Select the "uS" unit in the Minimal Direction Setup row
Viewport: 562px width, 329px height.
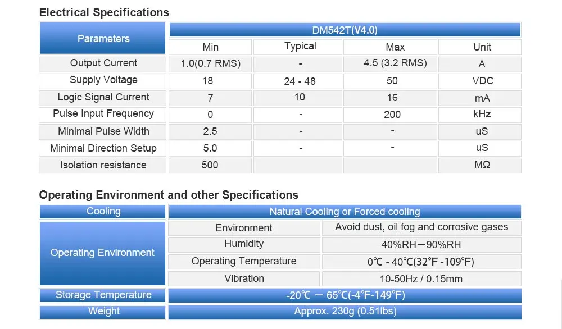coord(482,148)
